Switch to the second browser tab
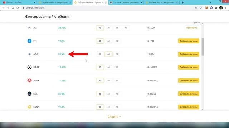Image resolution: width=229 pixels, height=128 pixels. pyautogui.click(x=55, y=2)
